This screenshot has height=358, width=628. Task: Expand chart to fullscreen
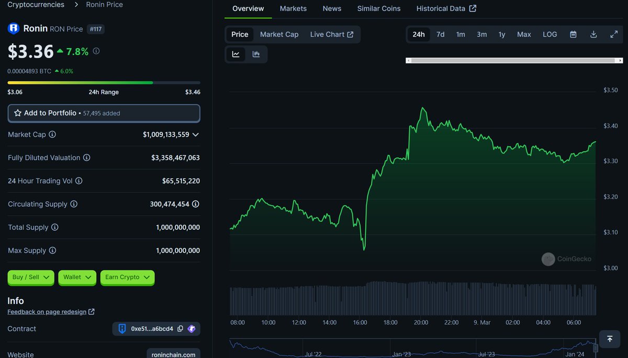(x=614, y=35)
